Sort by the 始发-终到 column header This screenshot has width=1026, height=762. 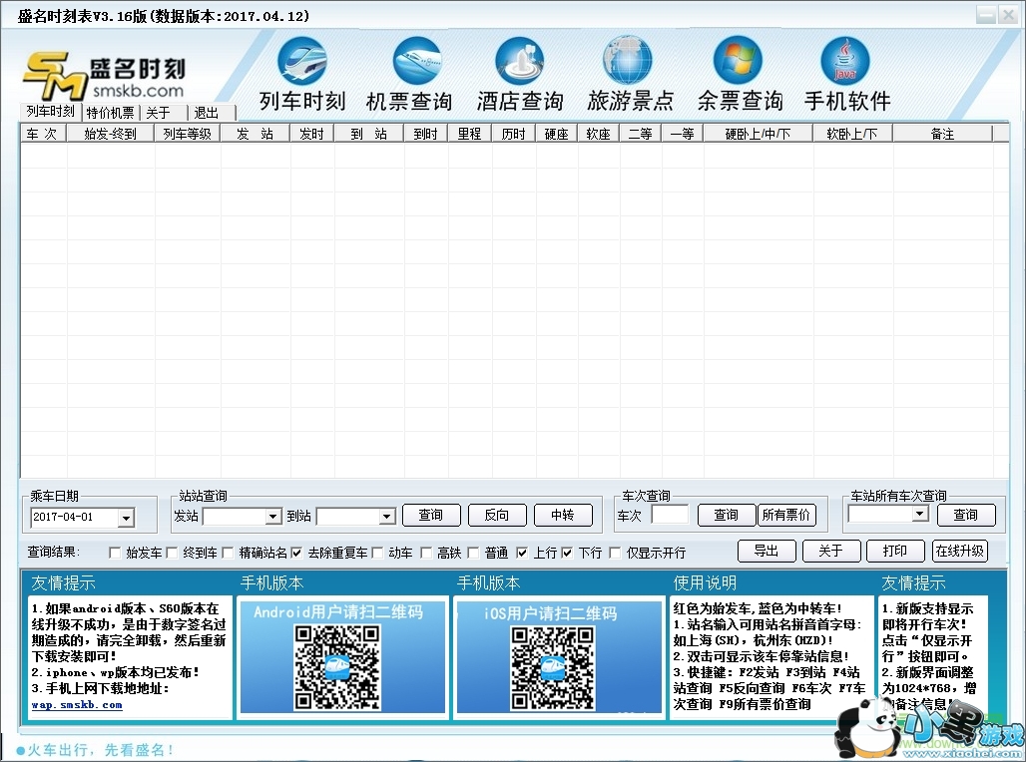[110, 134]
